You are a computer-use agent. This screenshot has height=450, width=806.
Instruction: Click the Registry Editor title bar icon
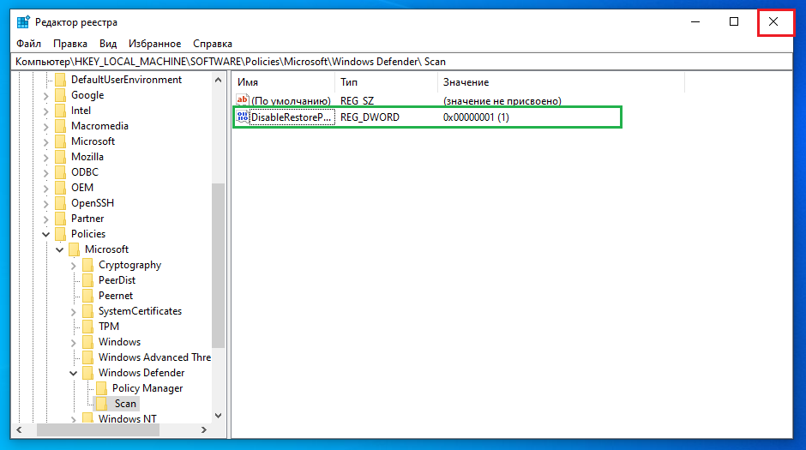click(23, 22)
